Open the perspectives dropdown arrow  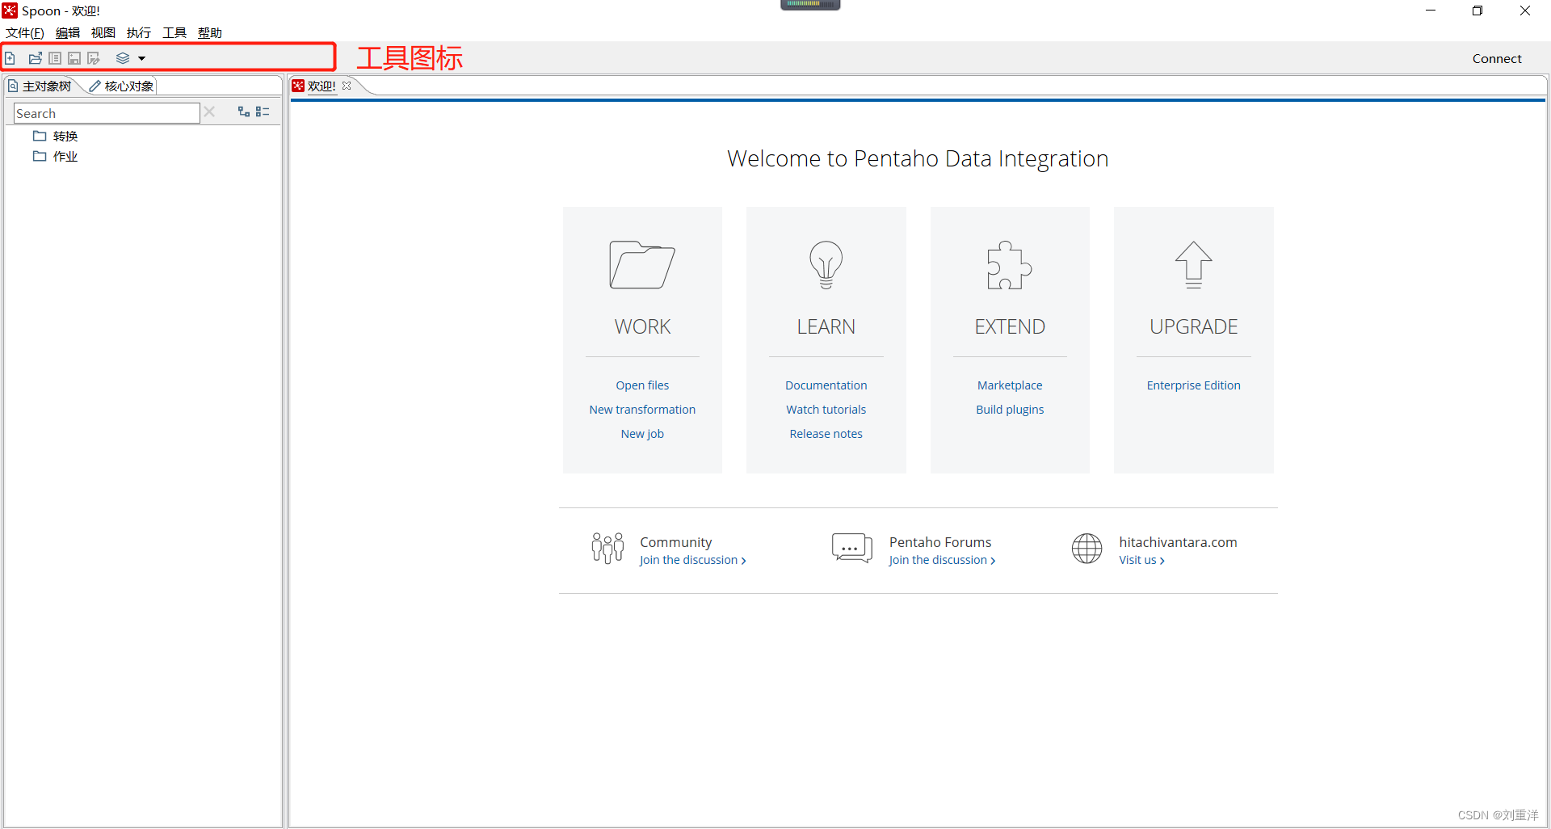(x=141, y=58)
